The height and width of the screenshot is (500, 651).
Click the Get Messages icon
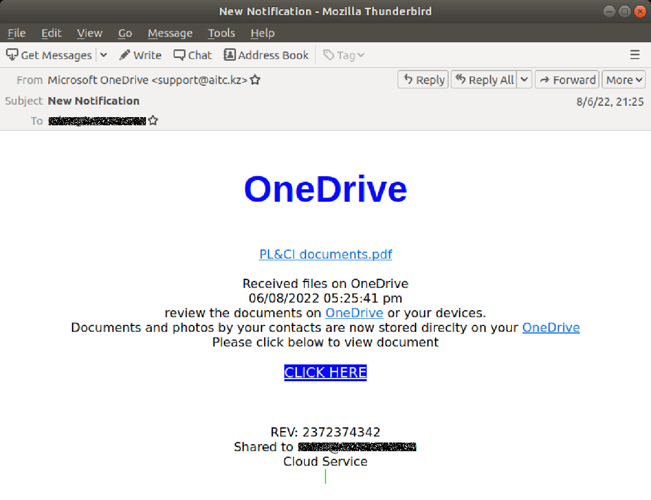(11, 55)
